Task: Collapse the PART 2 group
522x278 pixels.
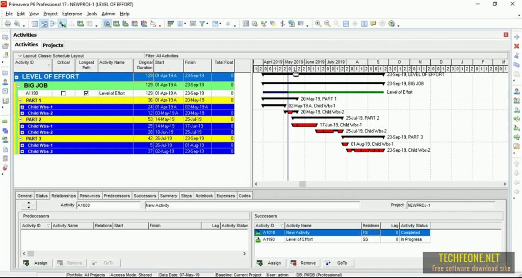Action: pos(20,119)
